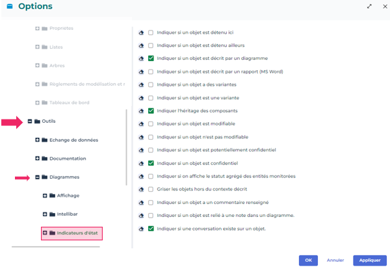Screen dimensions: 390x267
Task: Click eraser icon next to 'héritage des composants'
Action: click(x=141, y=110)
